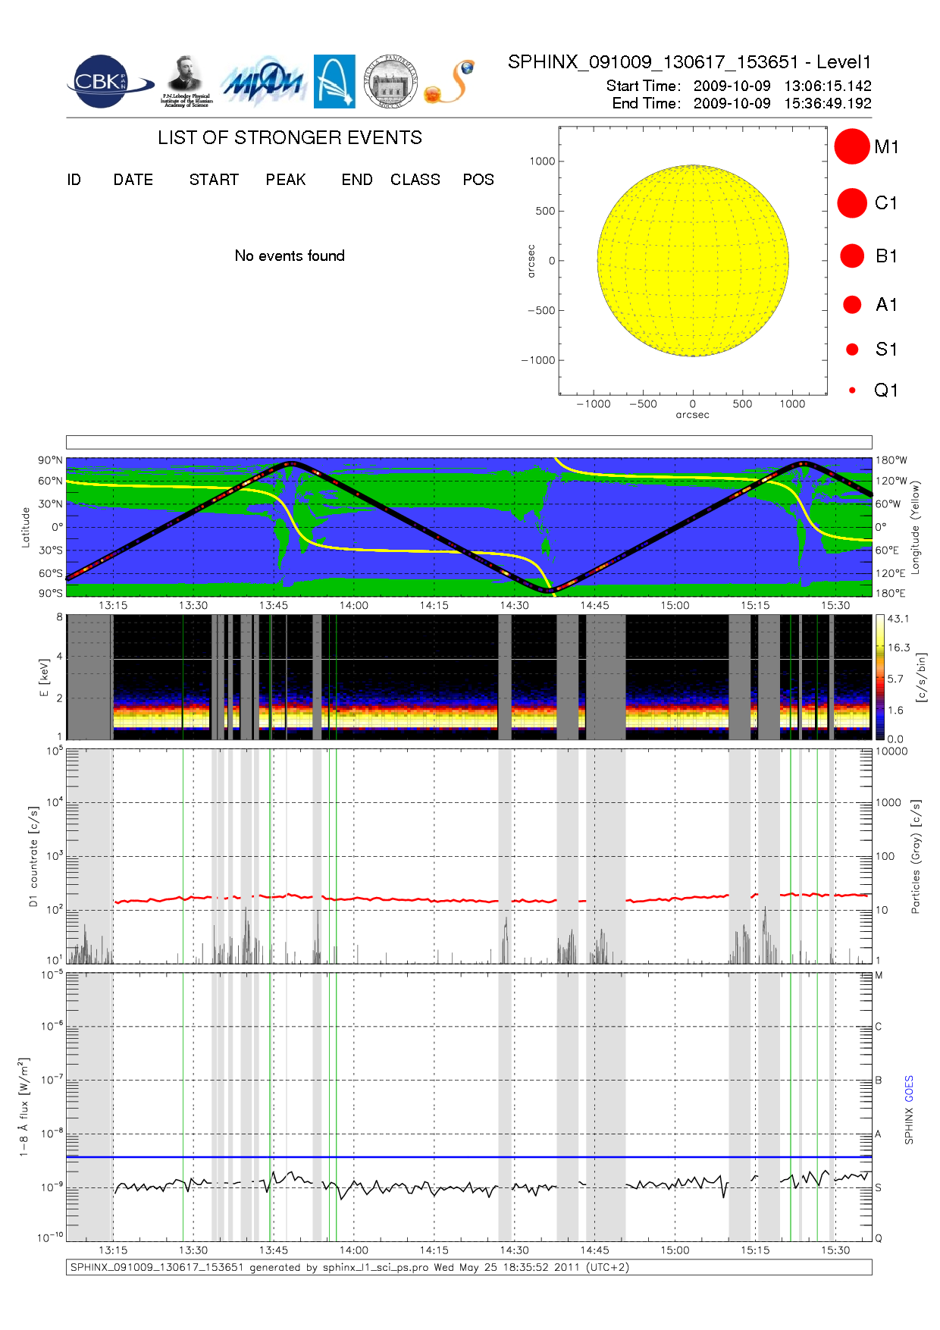This screenshot has height=1330, width=940.
Task: Click the DATE column header
Action: [133, 180]
